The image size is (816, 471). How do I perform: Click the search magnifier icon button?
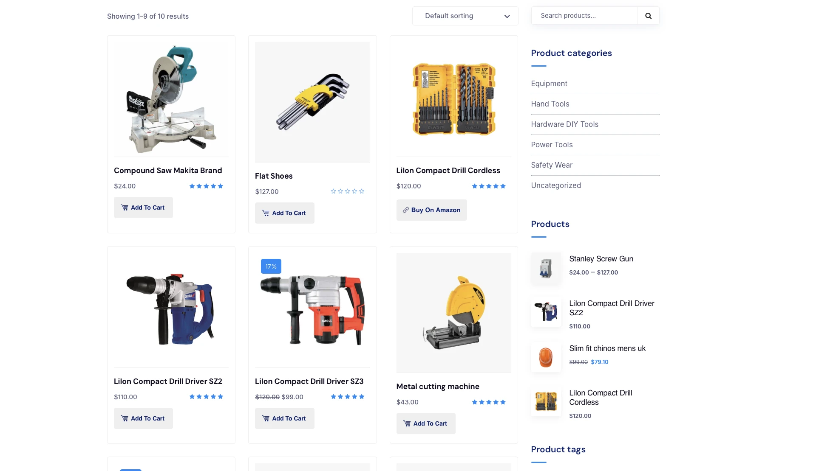click(648, 16)
